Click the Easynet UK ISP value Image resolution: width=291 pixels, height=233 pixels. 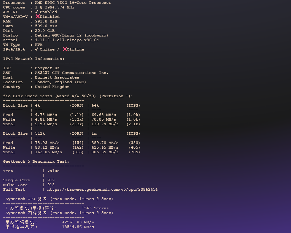(x=47, y=68)
